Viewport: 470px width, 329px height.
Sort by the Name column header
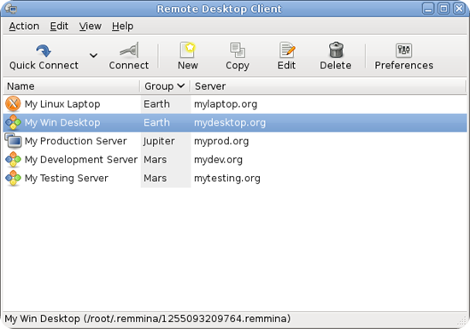[71, 86]
